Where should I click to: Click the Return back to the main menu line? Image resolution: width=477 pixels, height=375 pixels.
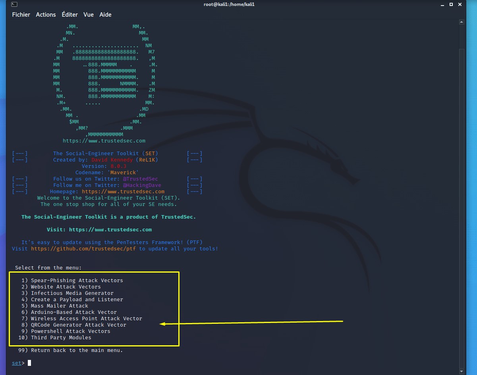[70, 350]
